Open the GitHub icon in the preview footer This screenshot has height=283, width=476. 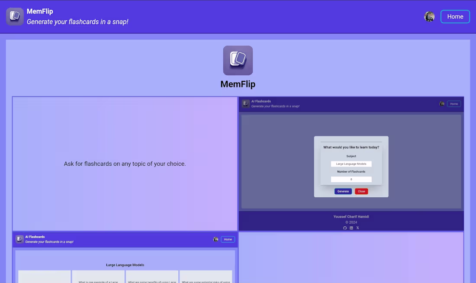pos(345,228)
